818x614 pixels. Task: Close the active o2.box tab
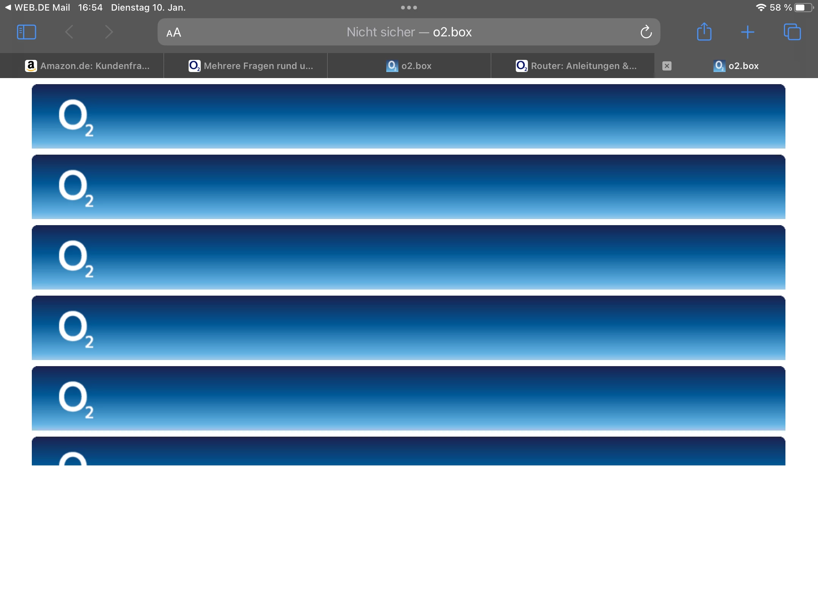(667, 66)
